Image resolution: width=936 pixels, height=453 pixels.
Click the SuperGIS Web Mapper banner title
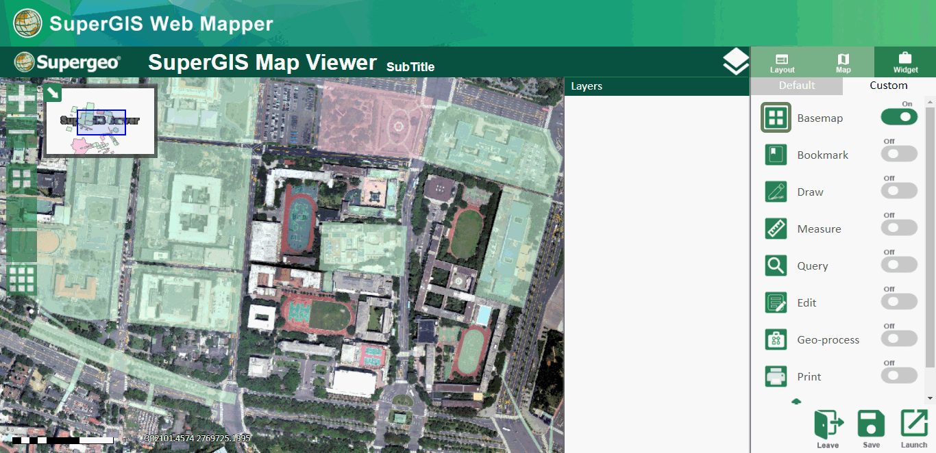[162, 24]
